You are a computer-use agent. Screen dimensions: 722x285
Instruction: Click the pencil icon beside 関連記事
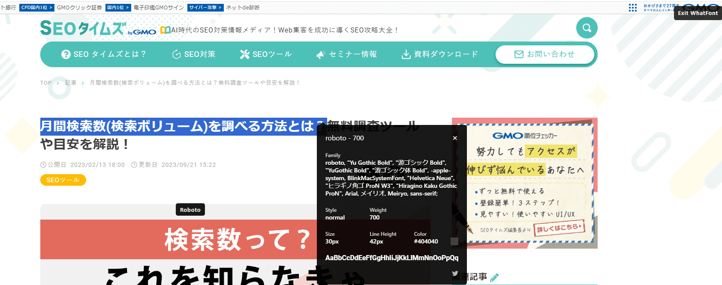[494, 277]
